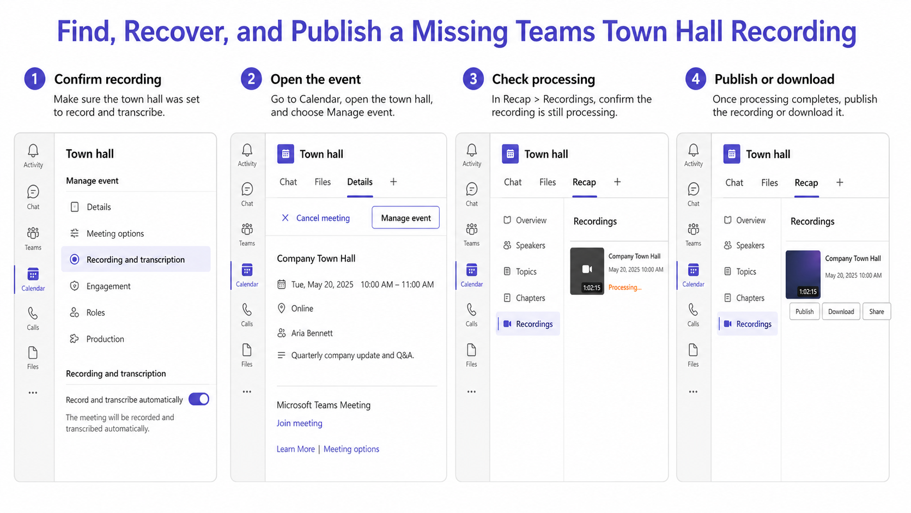Screen dimensions: 911x513
Task: Click the Processing... status text
Action: [625, 287]
